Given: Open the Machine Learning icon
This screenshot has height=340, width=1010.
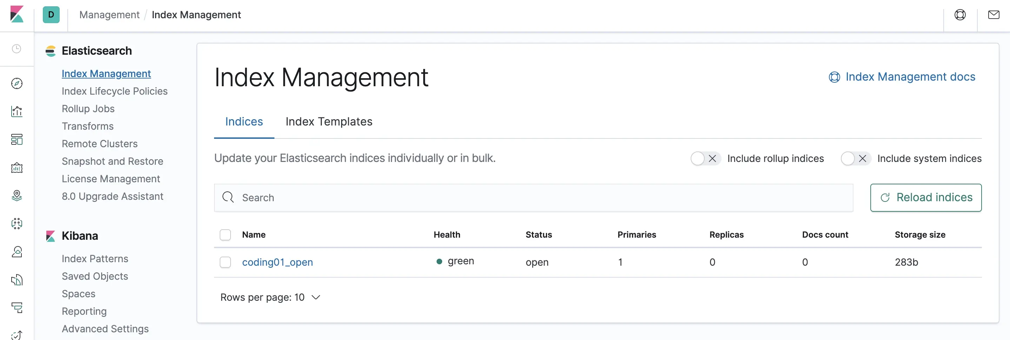Looking at the screenshot, I should [17, 223].
